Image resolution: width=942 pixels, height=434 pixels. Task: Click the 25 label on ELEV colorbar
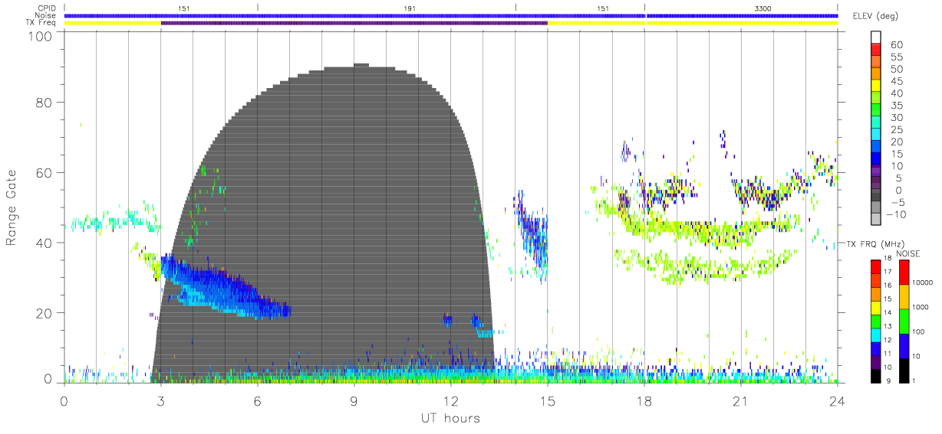coord(895,129)
